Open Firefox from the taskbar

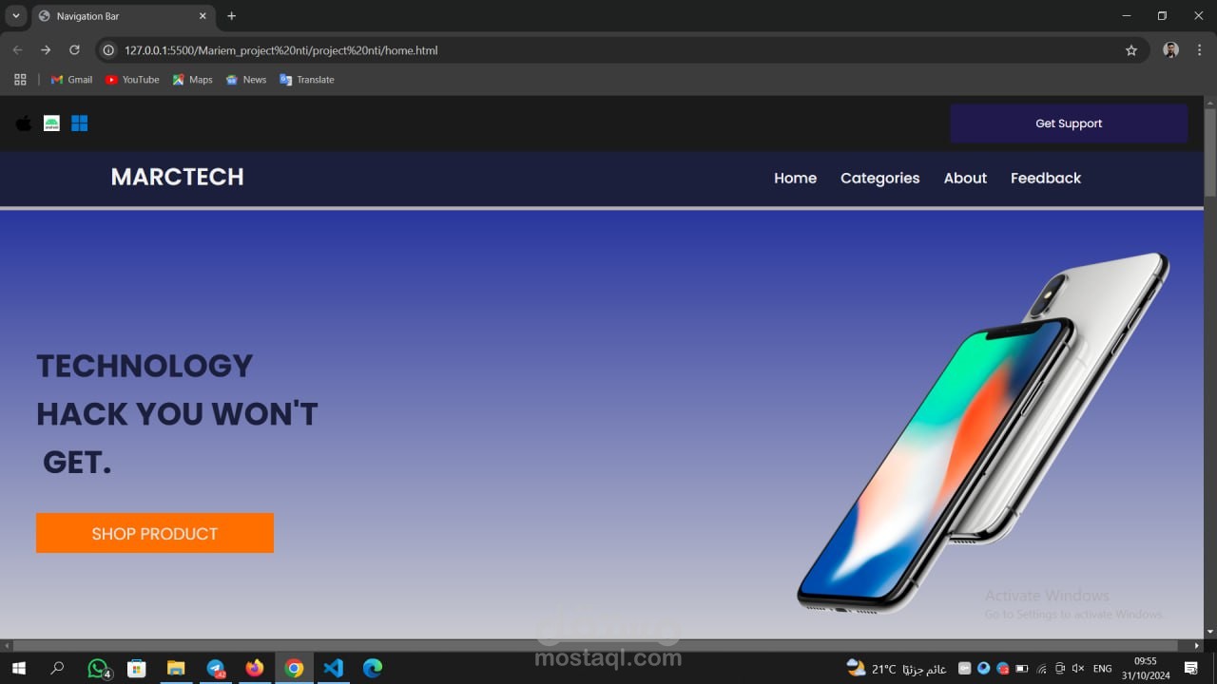pos(255,668)
